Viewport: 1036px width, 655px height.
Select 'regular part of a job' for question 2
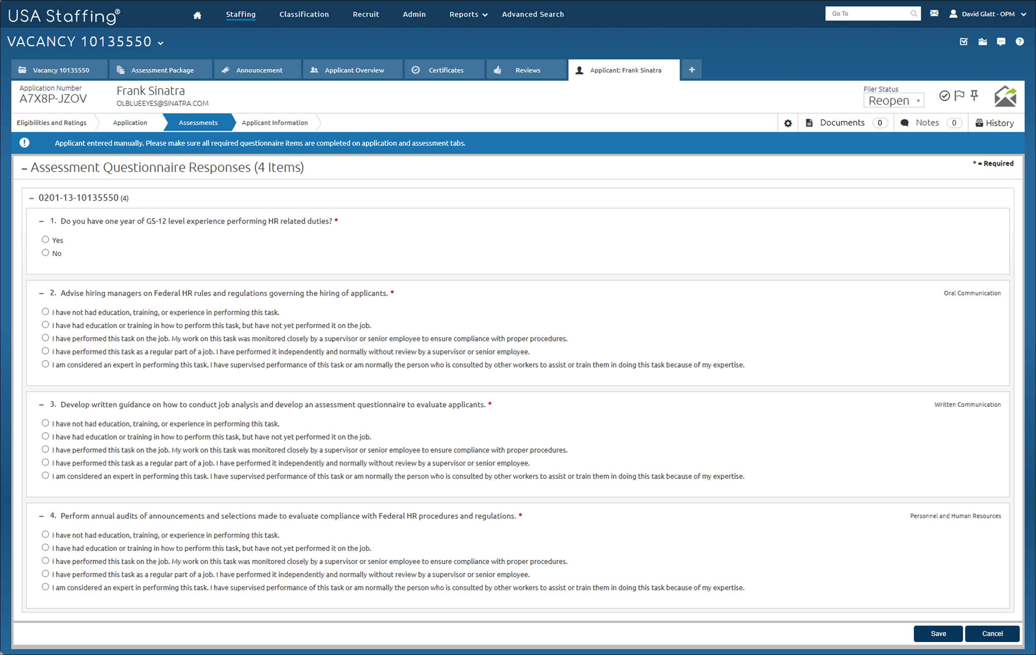click(45, 351)
